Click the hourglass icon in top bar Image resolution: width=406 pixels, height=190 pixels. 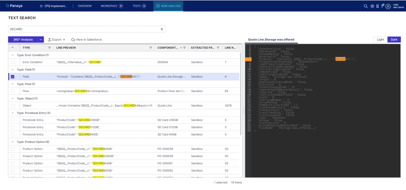click(x=377, y=6)
